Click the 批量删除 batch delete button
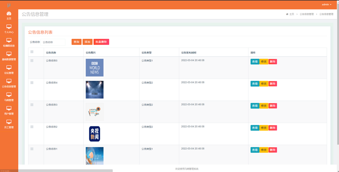This screenshot has width=339, height=172. tap(101, 42)
